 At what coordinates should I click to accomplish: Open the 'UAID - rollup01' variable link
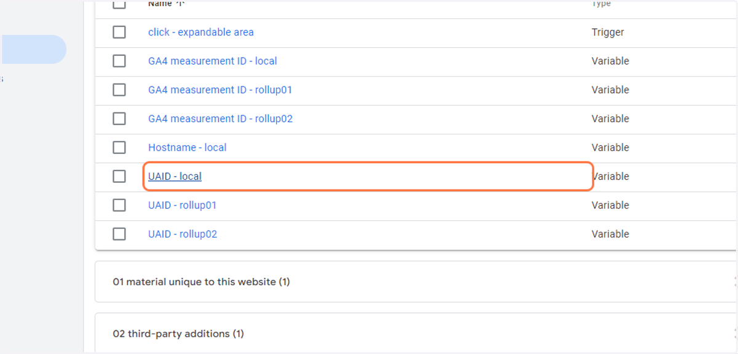[182, 205]
